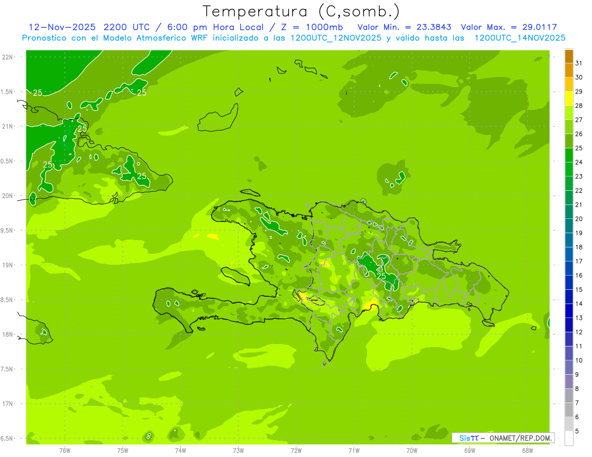
Task: Click the 71W longitude axis label
Action: click(x=354, y=450)
